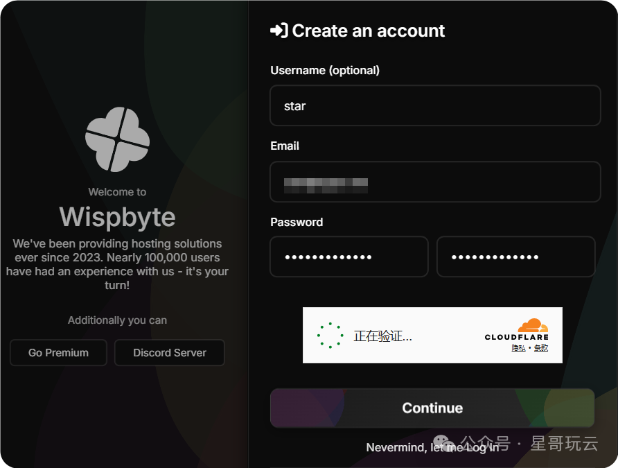
Task: Open the Cloudflare 隐私 privacy link
Action: point(518,347)
